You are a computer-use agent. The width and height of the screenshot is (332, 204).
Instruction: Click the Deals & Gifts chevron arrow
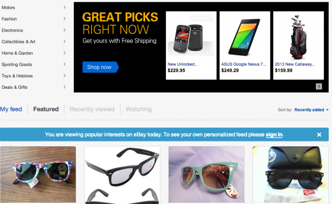tap(65, 87)
